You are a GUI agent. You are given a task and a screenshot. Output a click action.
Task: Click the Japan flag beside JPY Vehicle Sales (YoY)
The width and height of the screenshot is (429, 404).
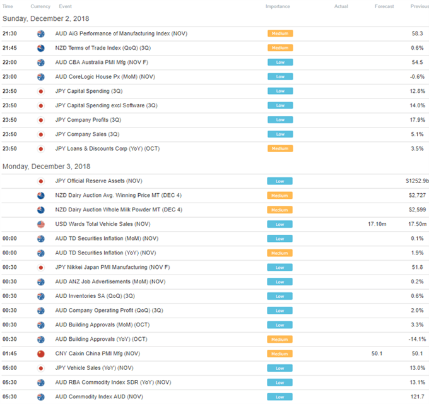point(41,368)
